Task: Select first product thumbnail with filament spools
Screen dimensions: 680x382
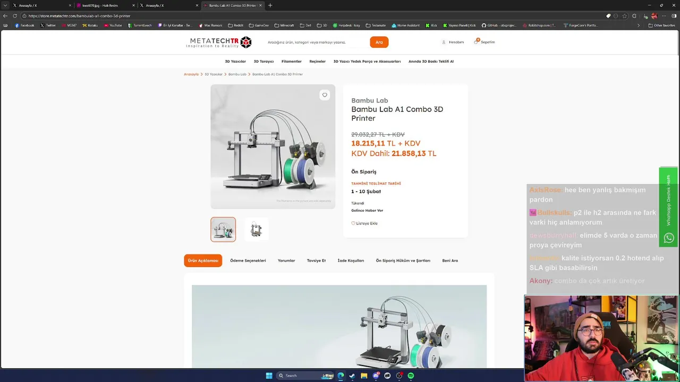Action: pyautogui.click(x=223, y=229)
